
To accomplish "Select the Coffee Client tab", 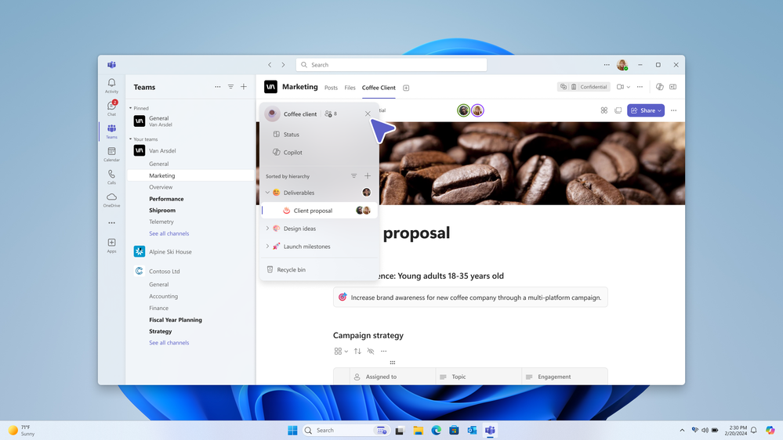I will click(x=379, y=88).
